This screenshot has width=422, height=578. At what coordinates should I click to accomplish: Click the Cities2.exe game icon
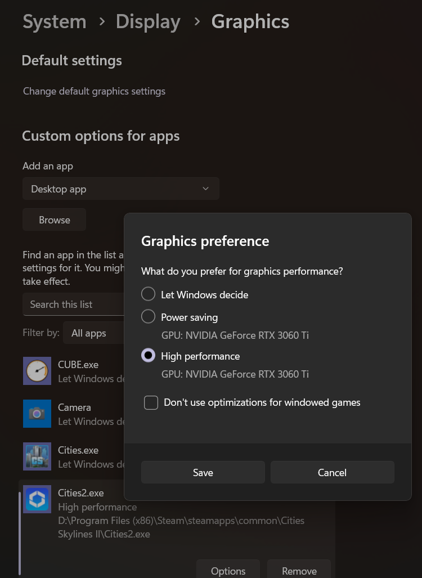pos(37,499)
